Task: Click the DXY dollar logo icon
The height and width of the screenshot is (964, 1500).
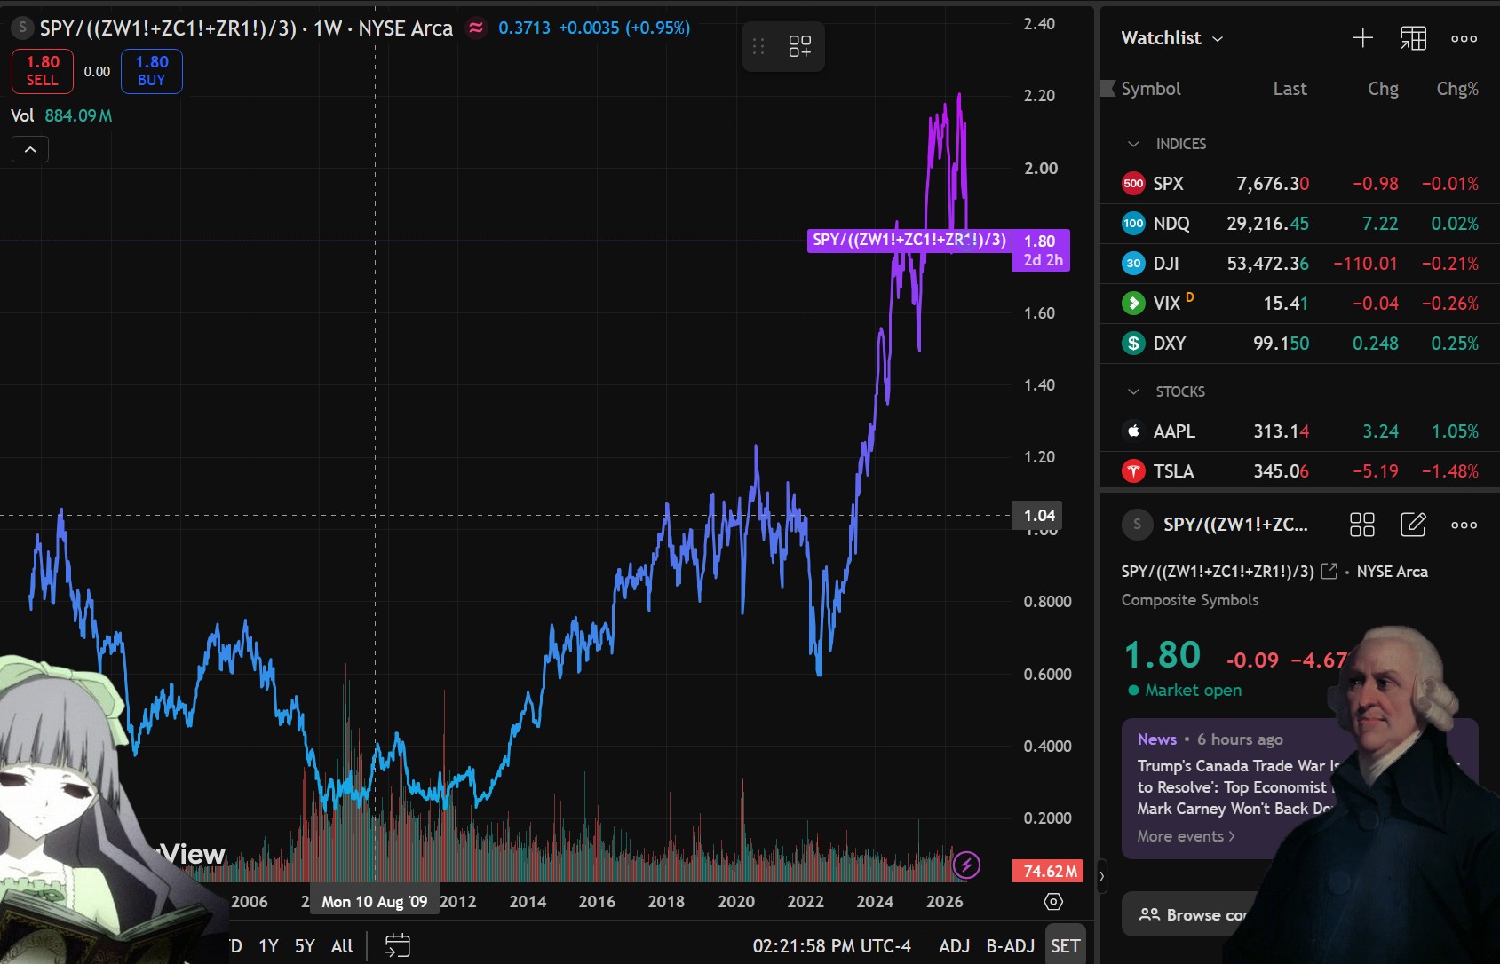Action: tap(1133, 344)
